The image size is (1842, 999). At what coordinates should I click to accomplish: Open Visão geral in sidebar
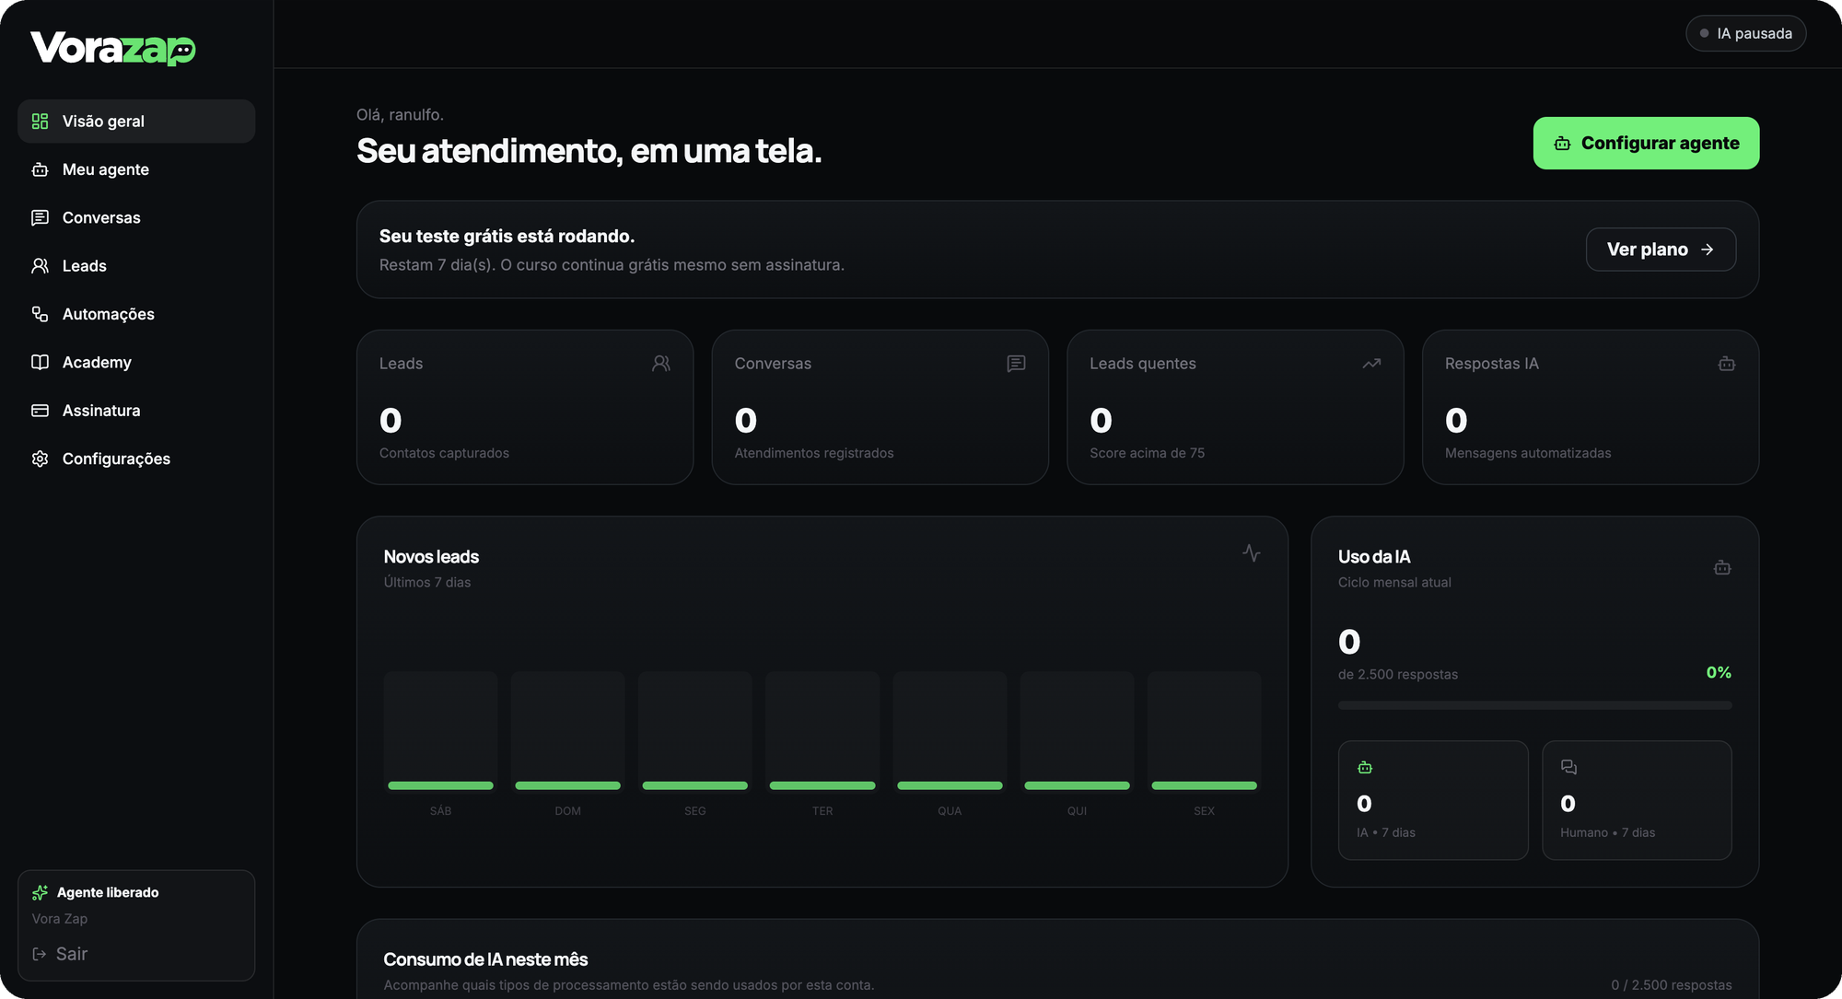tap(136, 122)
